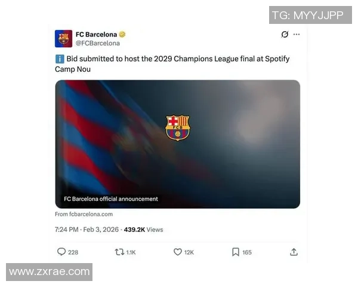Click the 439.2K Views count
The height and width of the screenshot is (287, 358).
(x=143, y=230)
